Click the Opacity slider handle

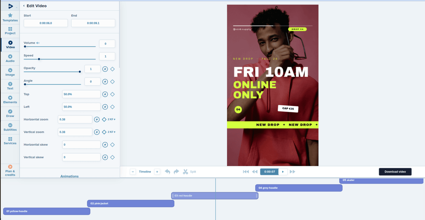[x=80, y=72]
